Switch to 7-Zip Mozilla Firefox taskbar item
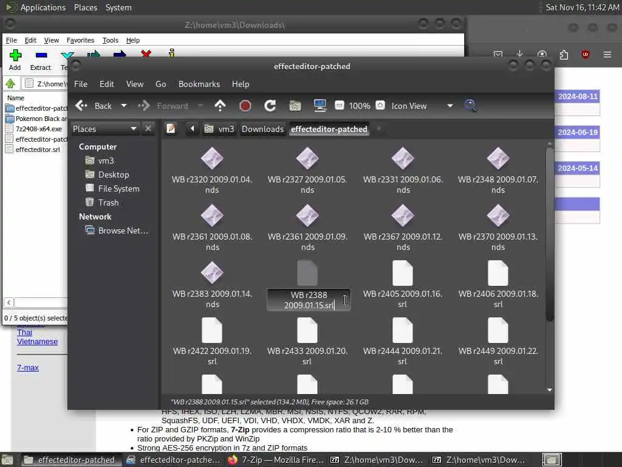622x467 pixels. (x=276, y=460)
